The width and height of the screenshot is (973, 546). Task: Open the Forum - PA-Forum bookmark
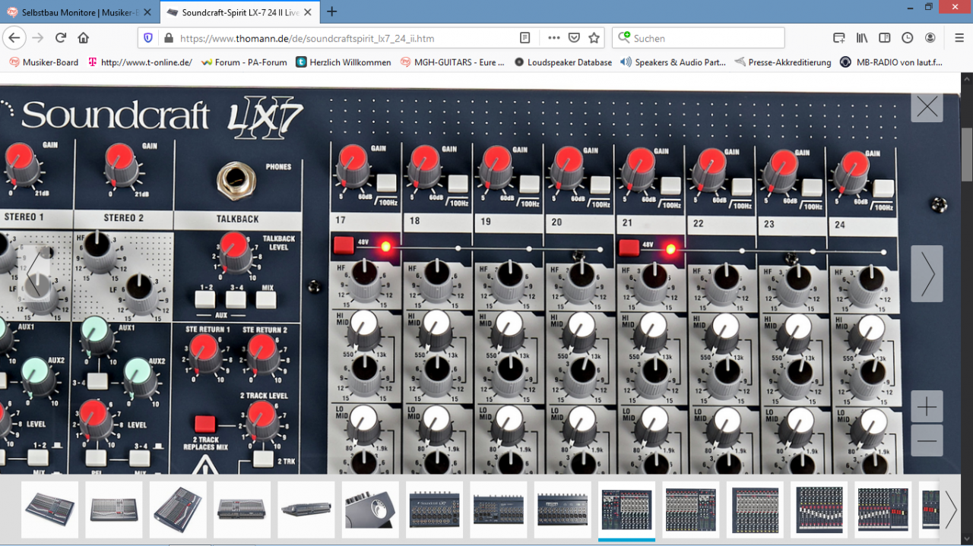pyautogui.click(x=244, y=62)
